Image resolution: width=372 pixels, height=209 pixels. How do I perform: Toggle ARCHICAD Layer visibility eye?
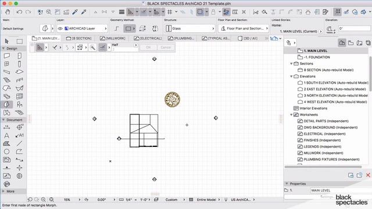click(60, 28)
